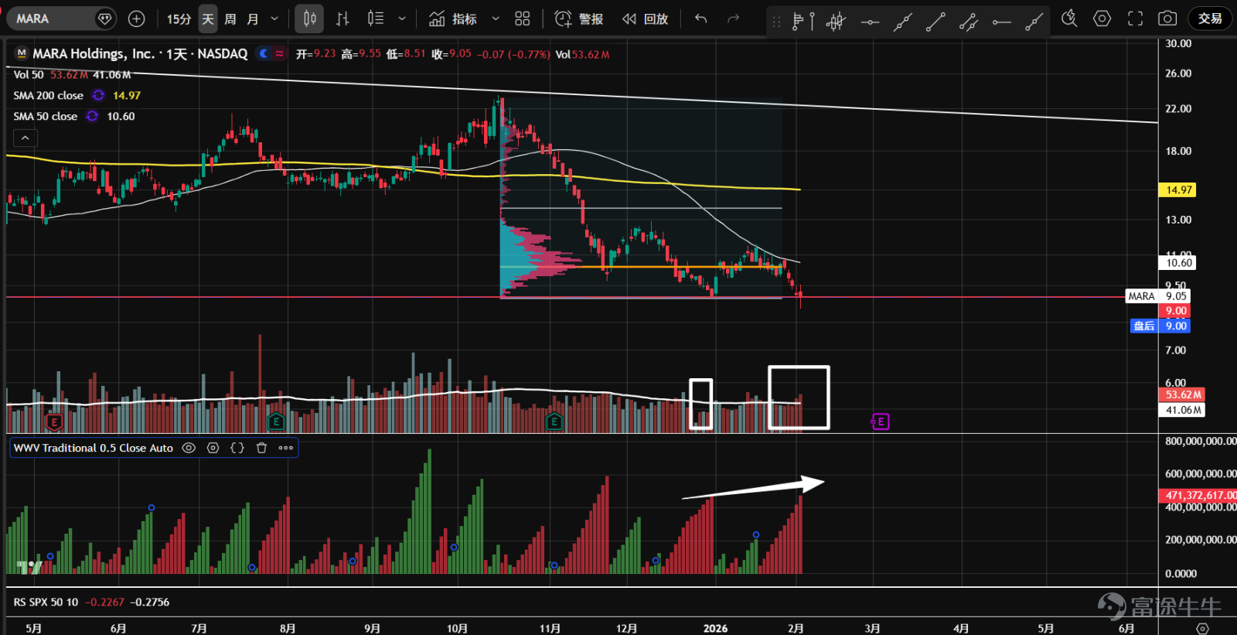
Task: Select the bar chart style
Action: (342, 19)
